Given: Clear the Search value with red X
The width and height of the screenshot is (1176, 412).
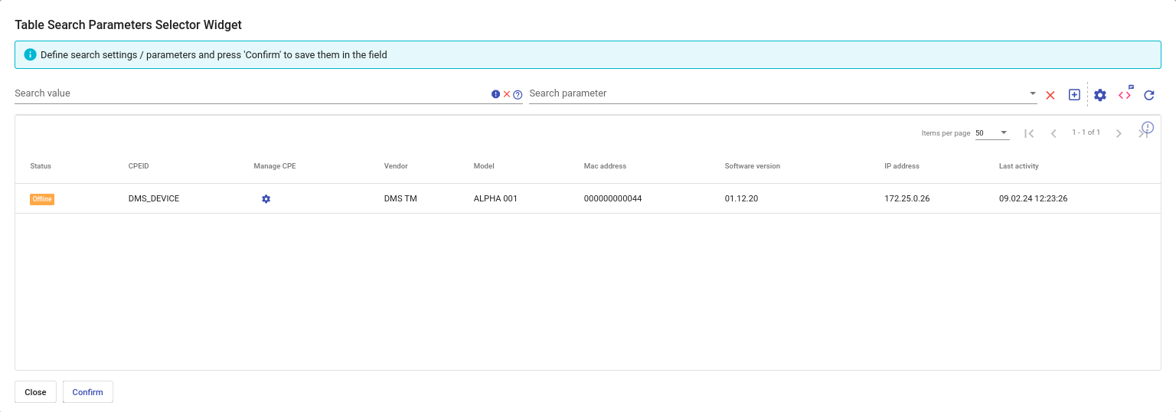Looking at the screenshot, I should (507, 94).
